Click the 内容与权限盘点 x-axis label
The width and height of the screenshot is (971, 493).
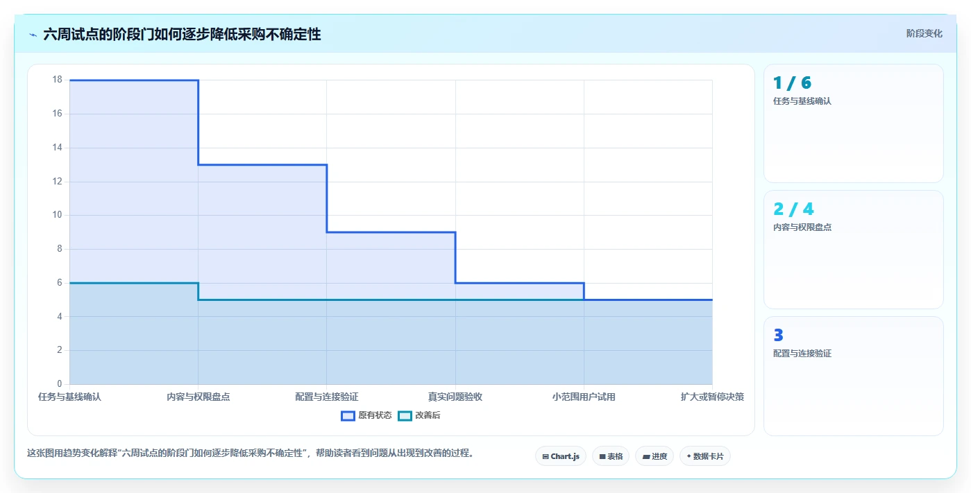(x=199, y=397)
